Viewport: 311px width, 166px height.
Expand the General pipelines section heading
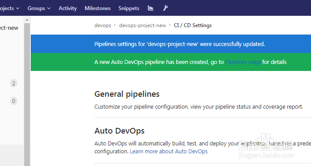point(127,94)
